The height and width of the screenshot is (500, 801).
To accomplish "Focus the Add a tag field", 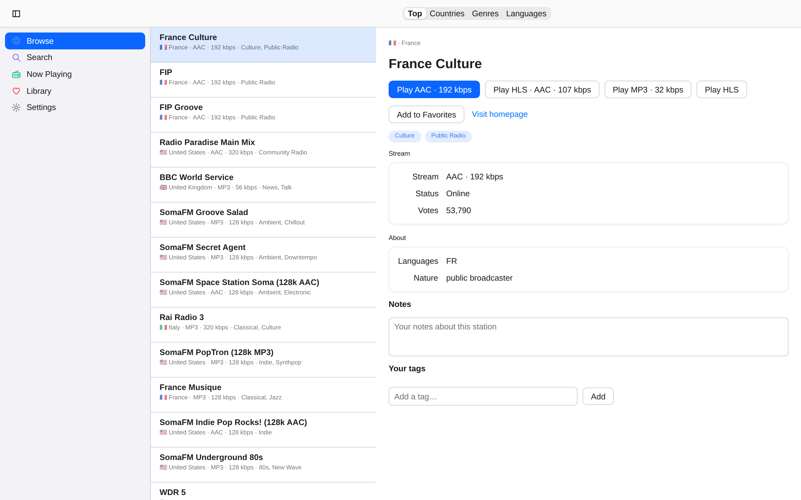I will 483,396.
